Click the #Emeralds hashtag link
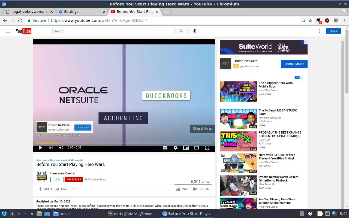Image resolution: width=349 pixels, height=218 pixels. point(77,160)
